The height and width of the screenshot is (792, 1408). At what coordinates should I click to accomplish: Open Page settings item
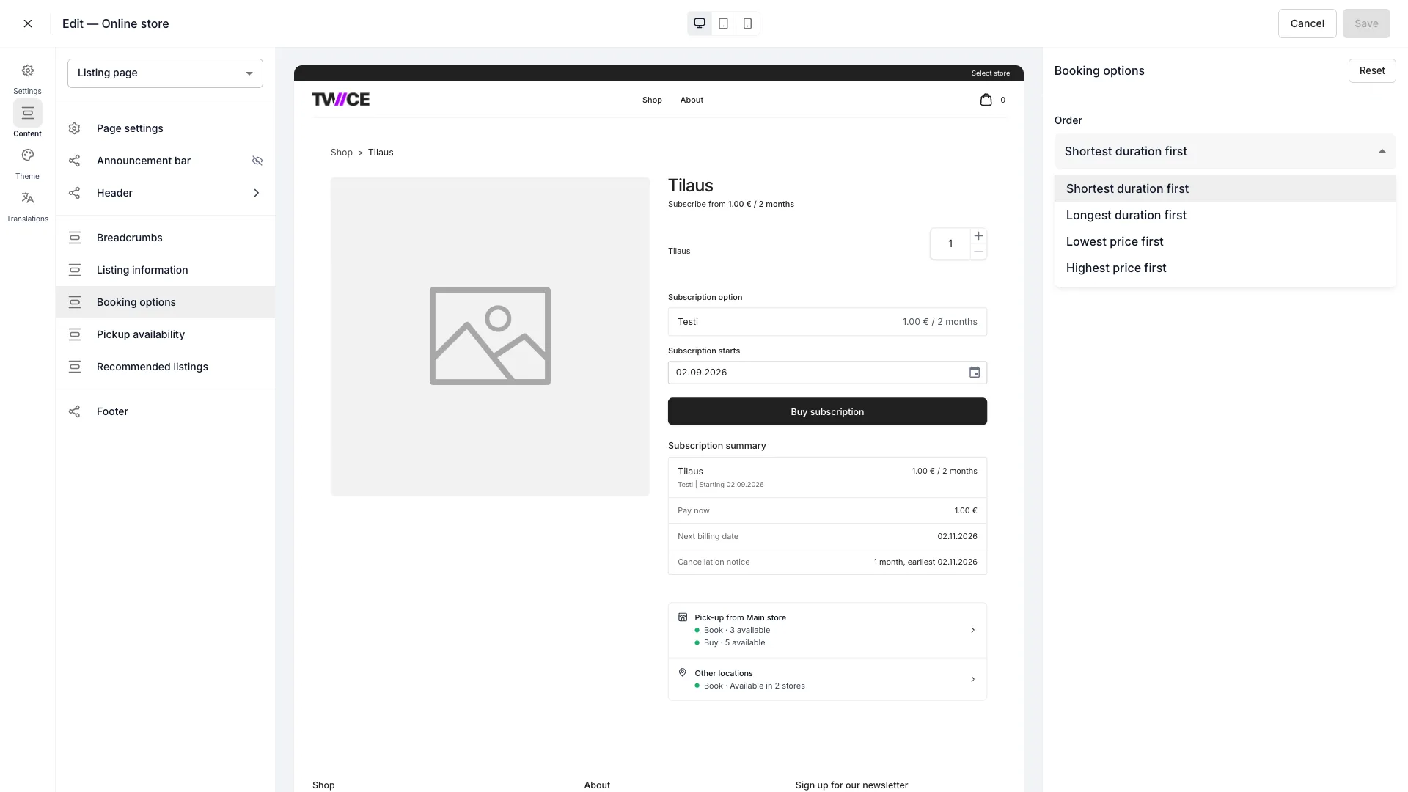(165, 128)
